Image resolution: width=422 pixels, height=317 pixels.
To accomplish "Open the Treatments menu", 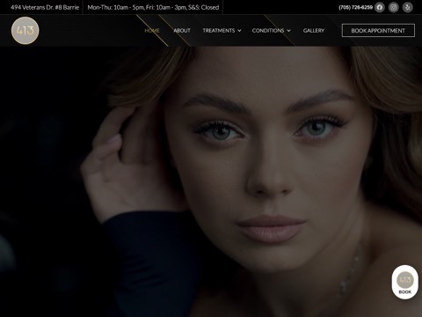I will click(x=219, y=31).
